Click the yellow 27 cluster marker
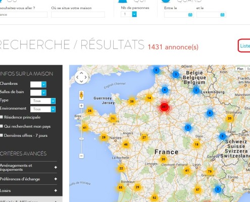Image resolution: width=250 pixels, height=202 pixels. coord(144,137)
